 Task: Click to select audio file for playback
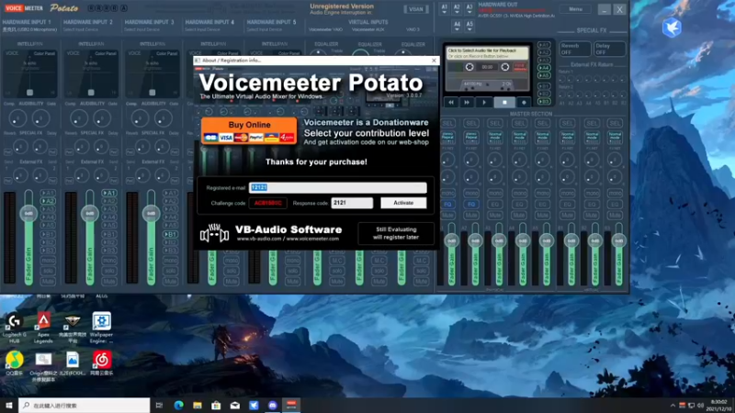(487, 53)
